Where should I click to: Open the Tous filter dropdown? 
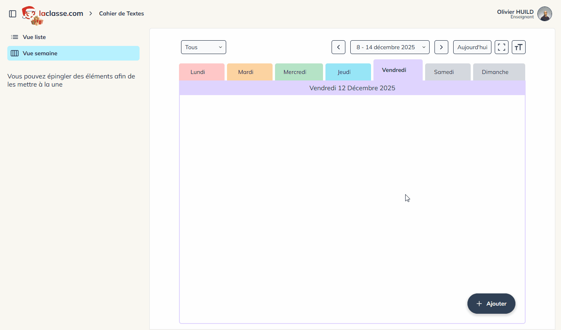(203, 47)
